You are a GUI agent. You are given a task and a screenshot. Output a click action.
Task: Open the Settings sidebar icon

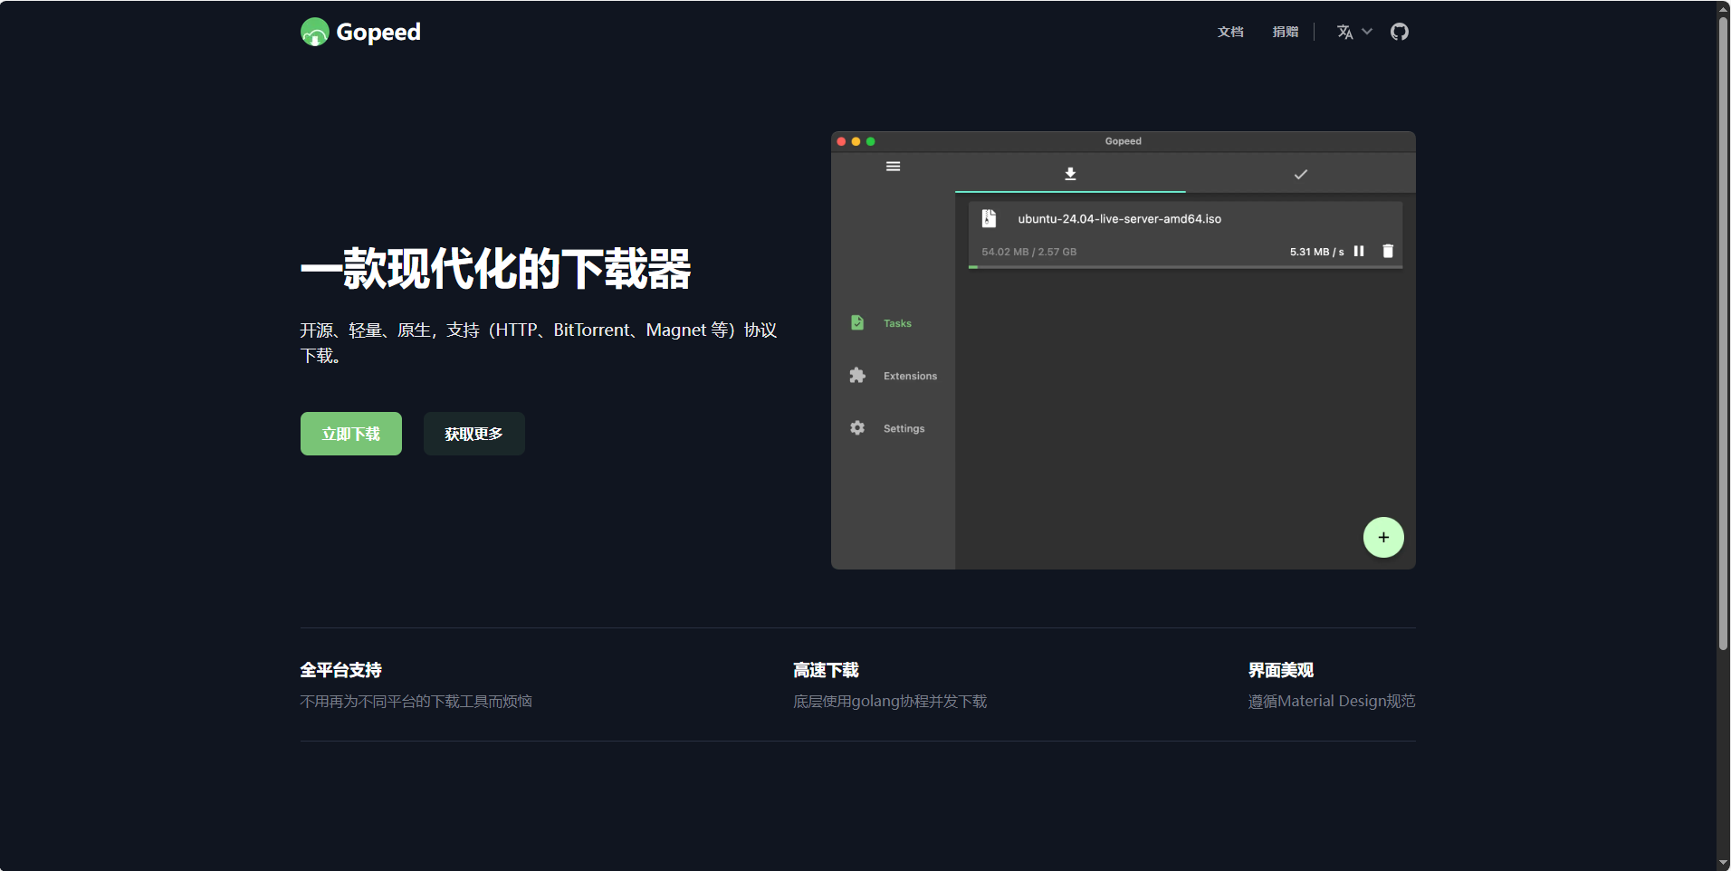pyautogui.click(x=856, y=427)
